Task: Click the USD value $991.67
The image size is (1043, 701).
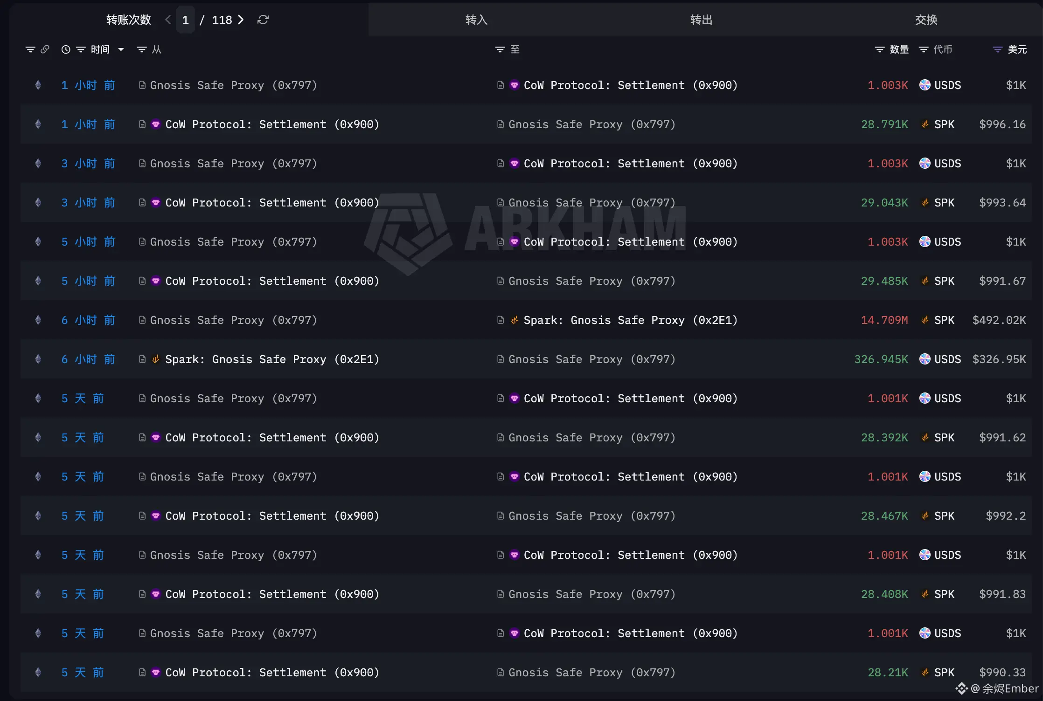Action: click(1002, 281)
